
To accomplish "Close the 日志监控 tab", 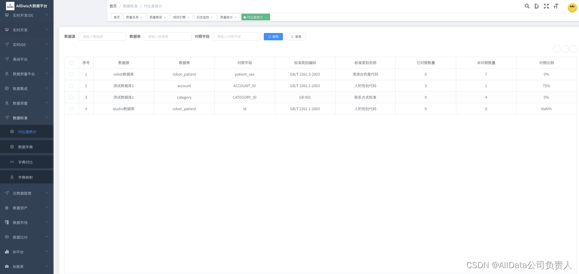I will (x=212, y=17).
